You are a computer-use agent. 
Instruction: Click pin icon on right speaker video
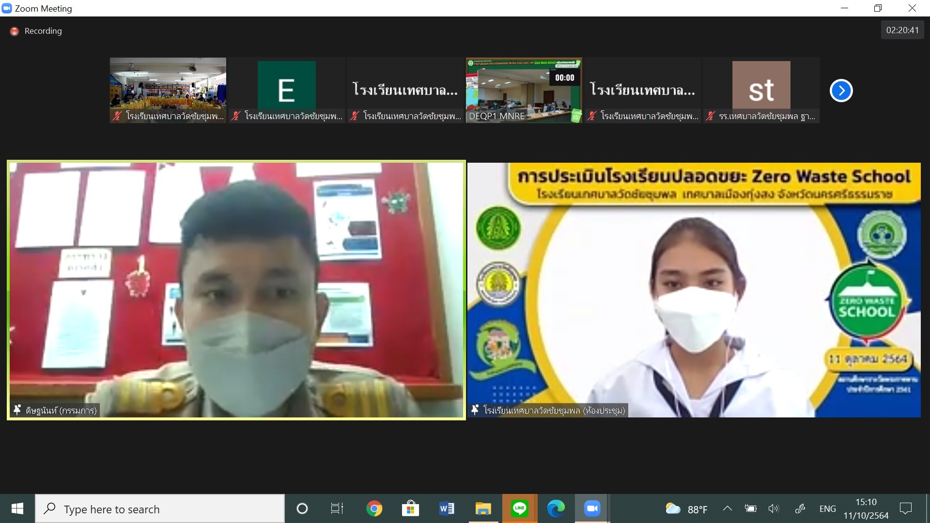pos(475,410)
